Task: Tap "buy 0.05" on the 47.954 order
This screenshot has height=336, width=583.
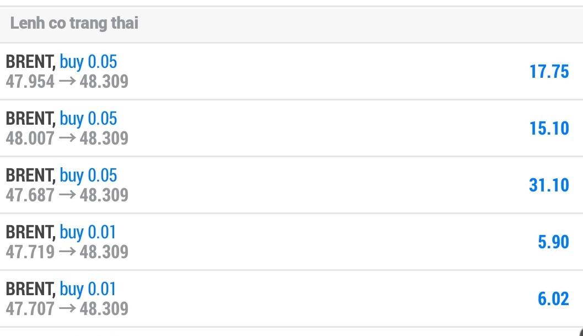Action: click(x=88, y=61)
